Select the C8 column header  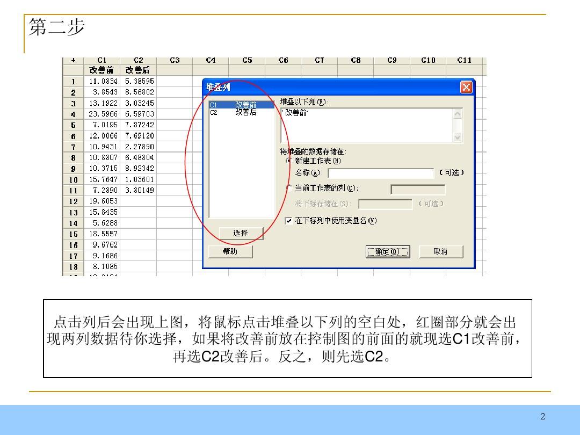[356, 60]
